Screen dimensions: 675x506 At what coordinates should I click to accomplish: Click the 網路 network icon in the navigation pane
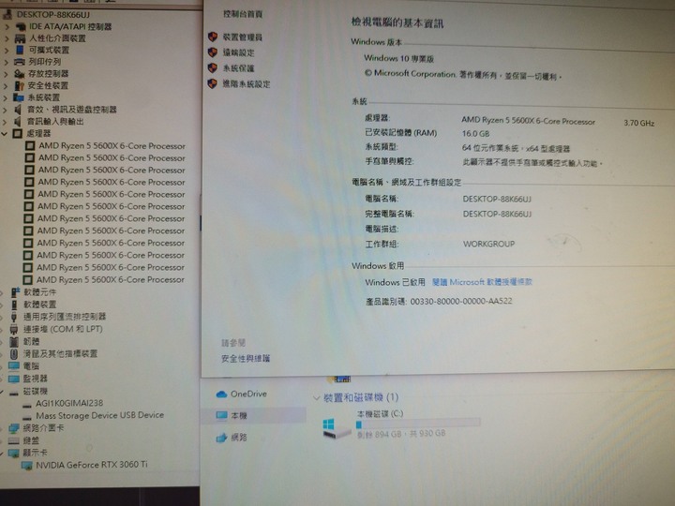coord(221,437)
